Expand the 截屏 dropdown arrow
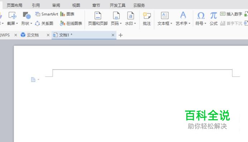 (x=17, y=24)
